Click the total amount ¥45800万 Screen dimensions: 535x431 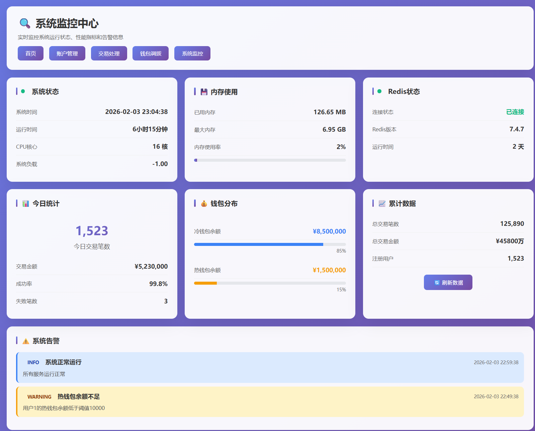tap(510, 241)
